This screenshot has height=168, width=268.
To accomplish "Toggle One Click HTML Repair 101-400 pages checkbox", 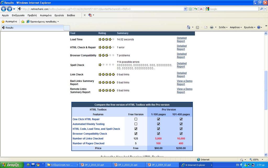I will point(181,119).
